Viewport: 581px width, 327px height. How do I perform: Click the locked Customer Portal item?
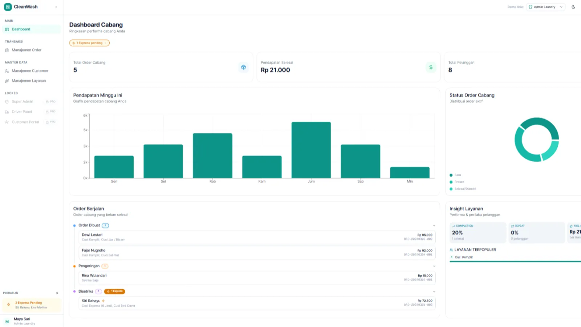point(32,122)
